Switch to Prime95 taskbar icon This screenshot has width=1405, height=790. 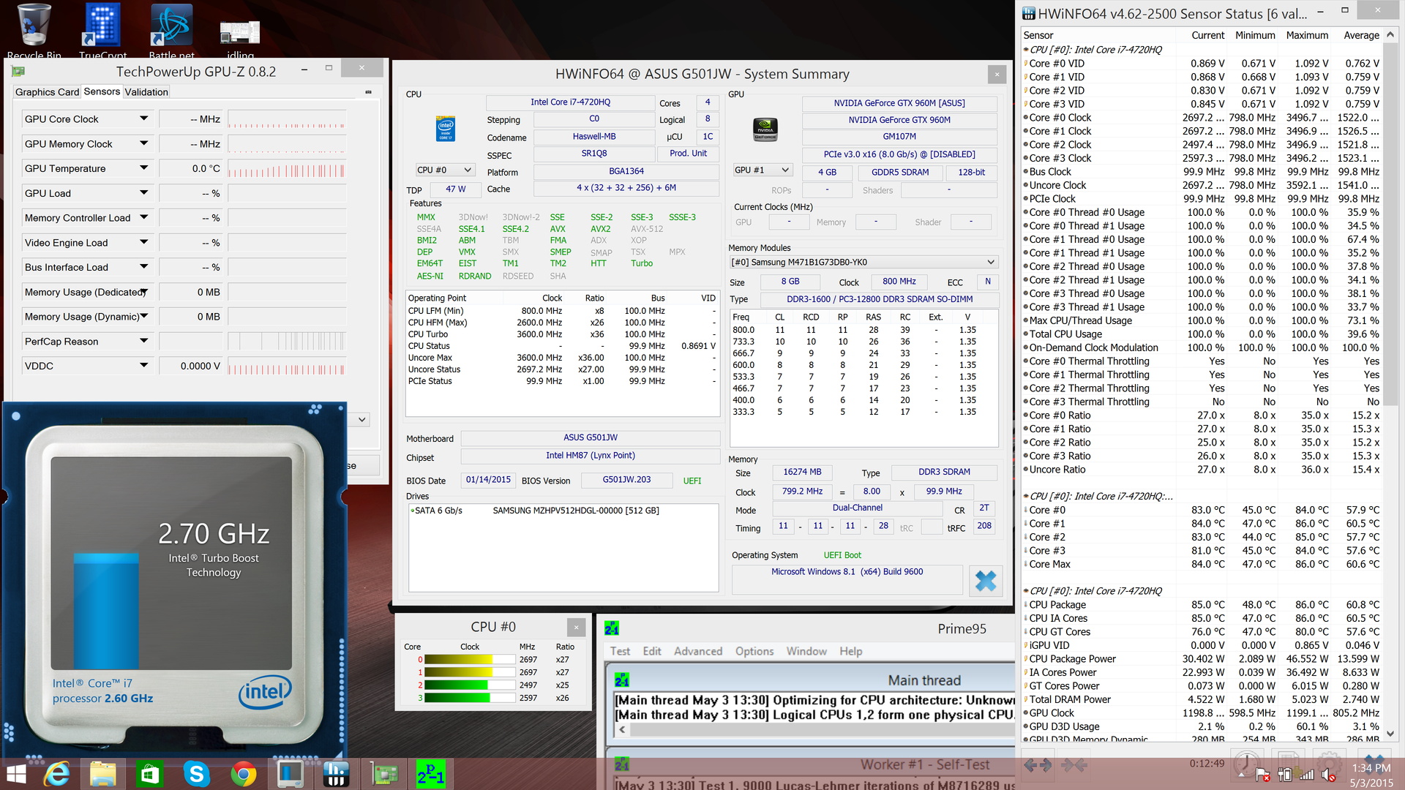coord(430,774)
